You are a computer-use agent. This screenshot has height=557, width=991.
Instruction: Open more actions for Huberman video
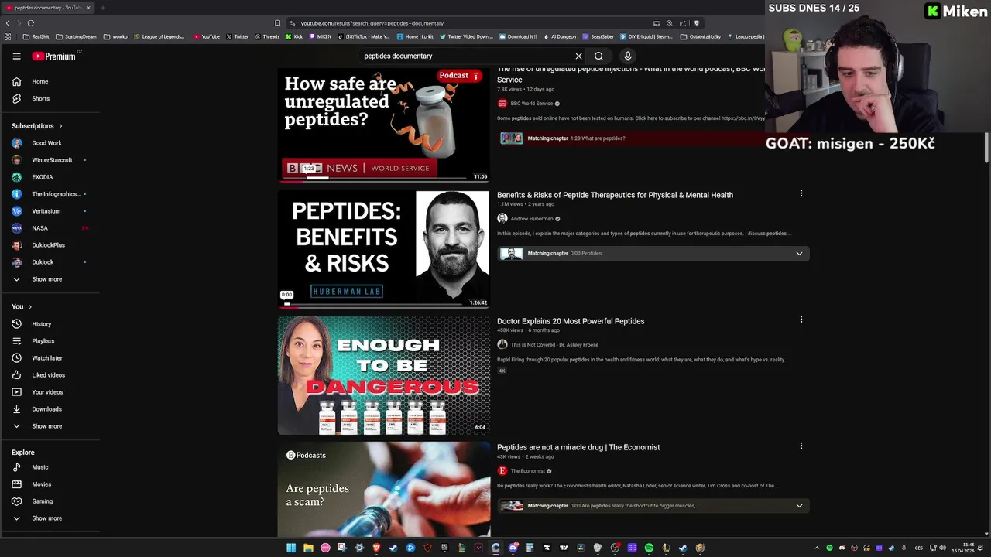click(801, 193)
